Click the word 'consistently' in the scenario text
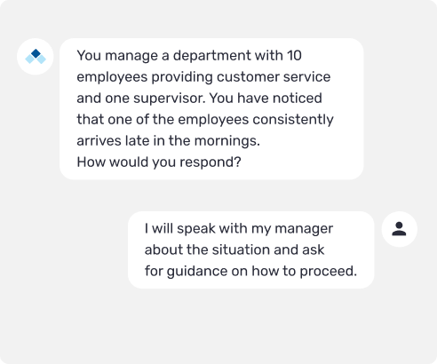437x364 pixels. click(x=293, y=120)
